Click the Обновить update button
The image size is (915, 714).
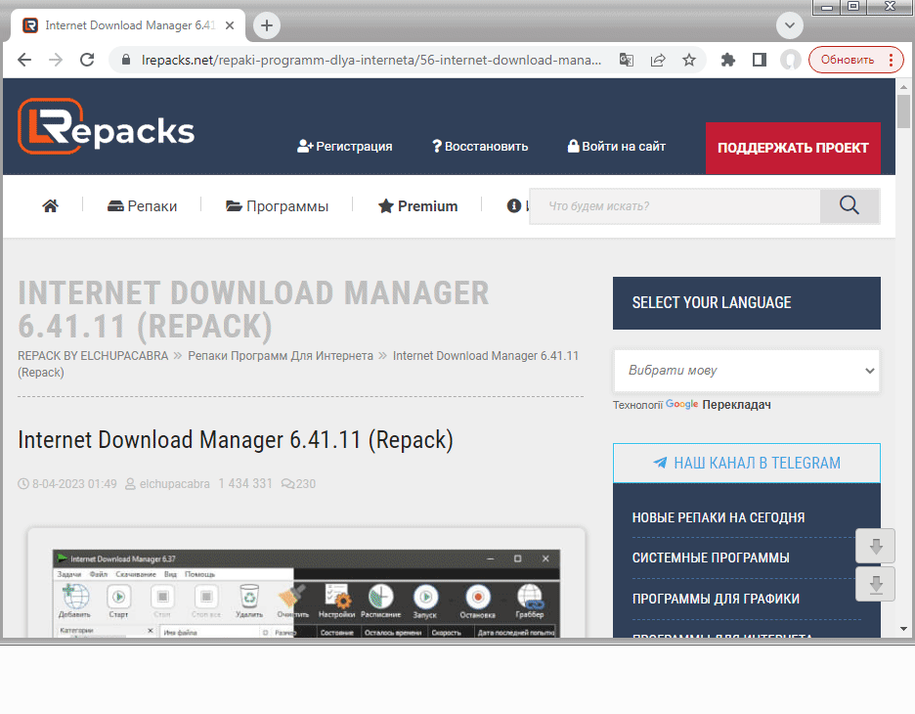coord(848,60)
